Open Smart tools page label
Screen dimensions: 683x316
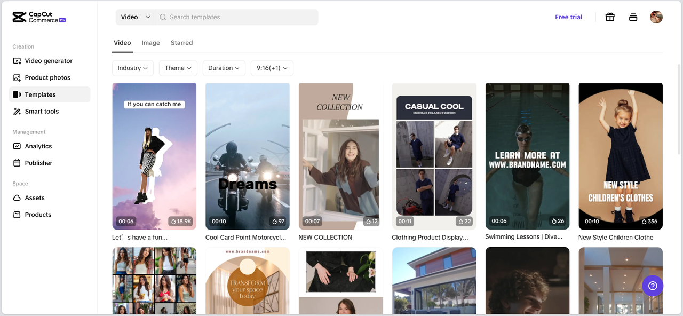click(x=42, y=112)
